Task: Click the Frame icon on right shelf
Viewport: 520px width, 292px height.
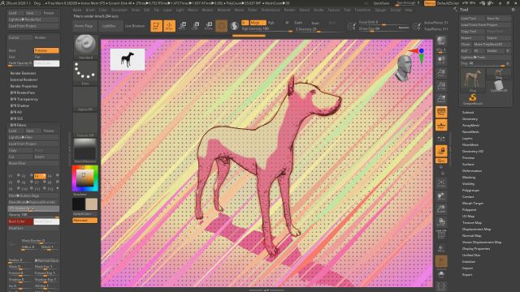Action: (x=441, y=183)
